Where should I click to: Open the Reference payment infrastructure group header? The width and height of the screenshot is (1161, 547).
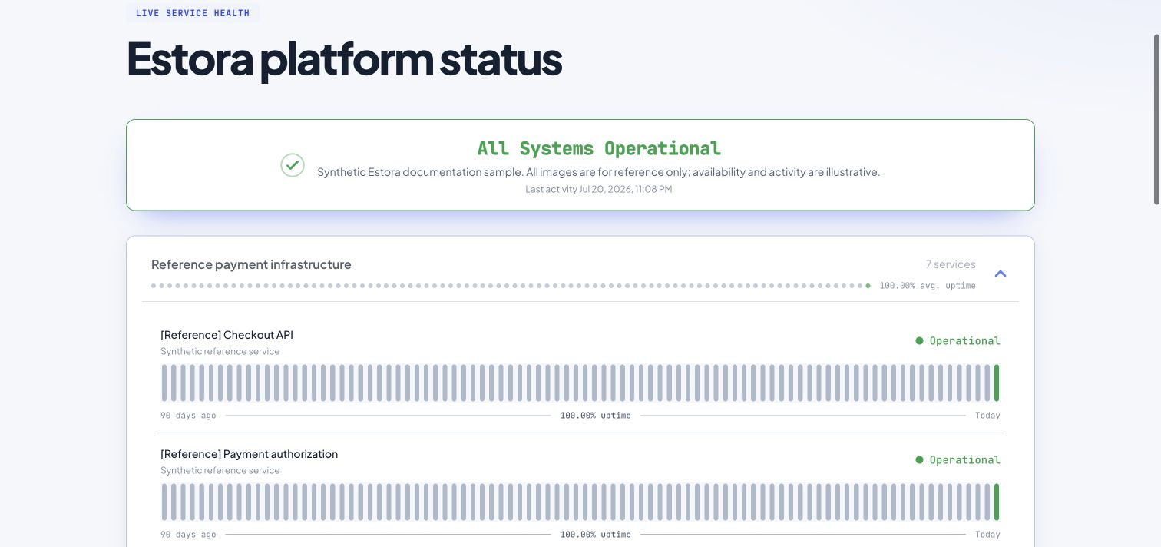[580, 273]
